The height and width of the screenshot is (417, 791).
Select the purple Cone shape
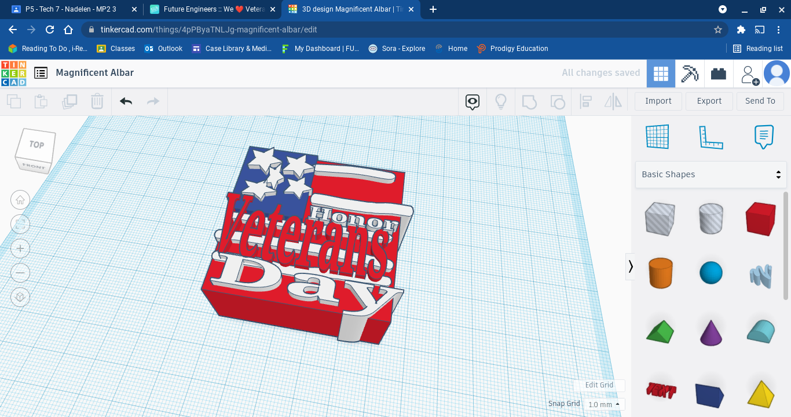coord(711,332)
